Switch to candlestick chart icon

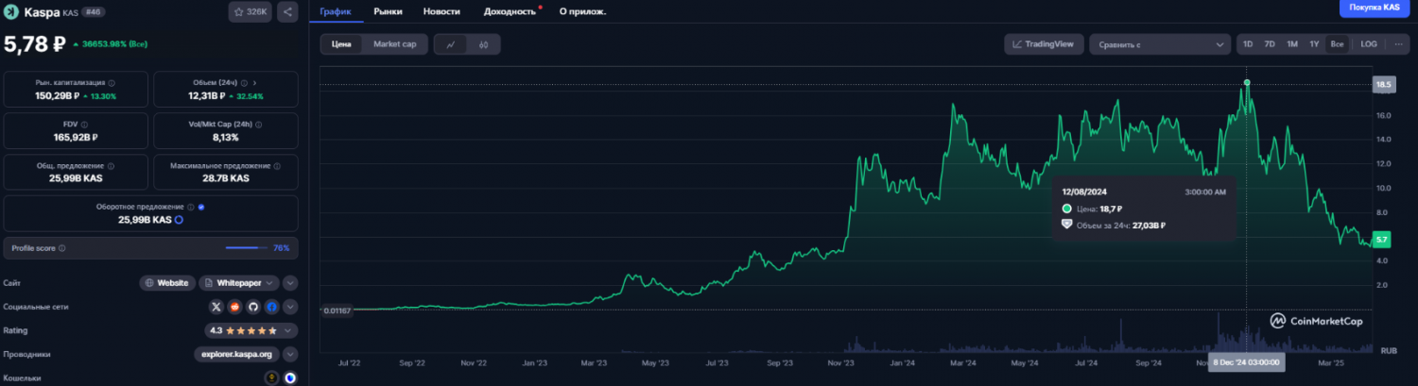click(483, 44)
